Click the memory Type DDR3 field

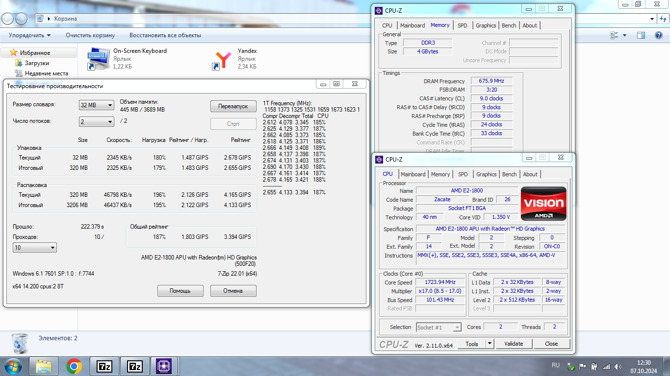pos(428,43)
